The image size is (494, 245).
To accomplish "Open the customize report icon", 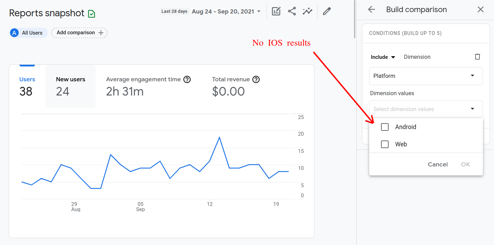I will coord(276,11).
